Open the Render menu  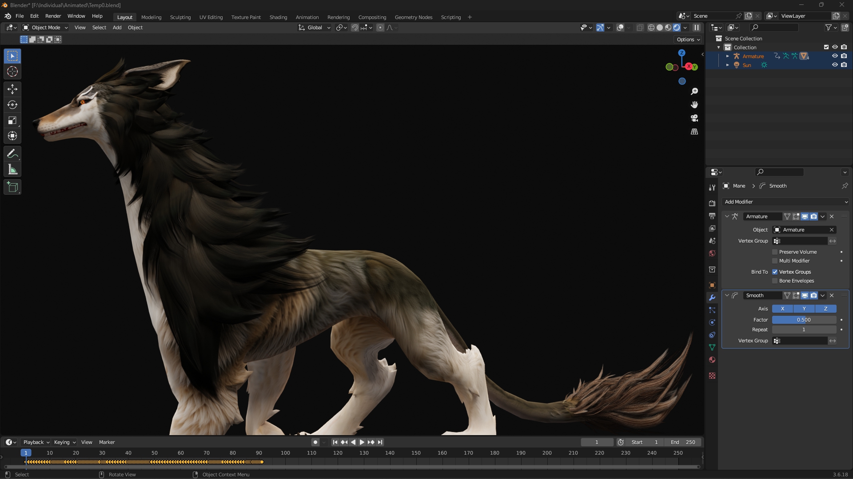53,16
